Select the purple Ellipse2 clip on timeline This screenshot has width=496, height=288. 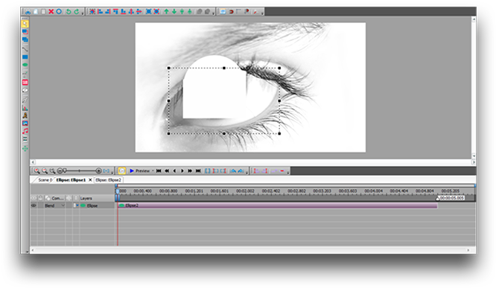(278, 205)
